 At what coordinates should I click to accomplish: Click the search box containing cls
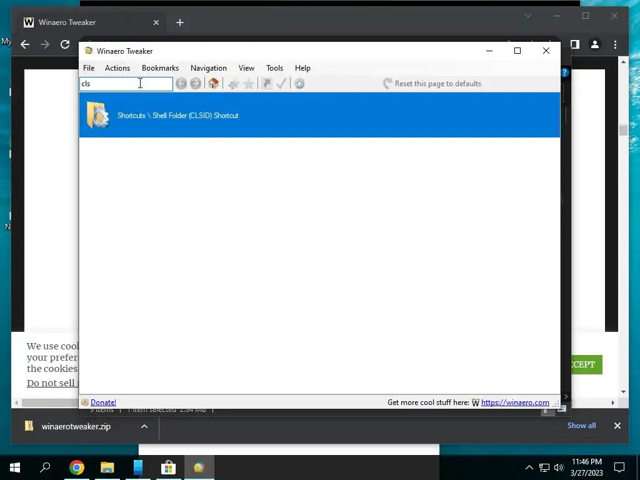(x=126, y=84)
